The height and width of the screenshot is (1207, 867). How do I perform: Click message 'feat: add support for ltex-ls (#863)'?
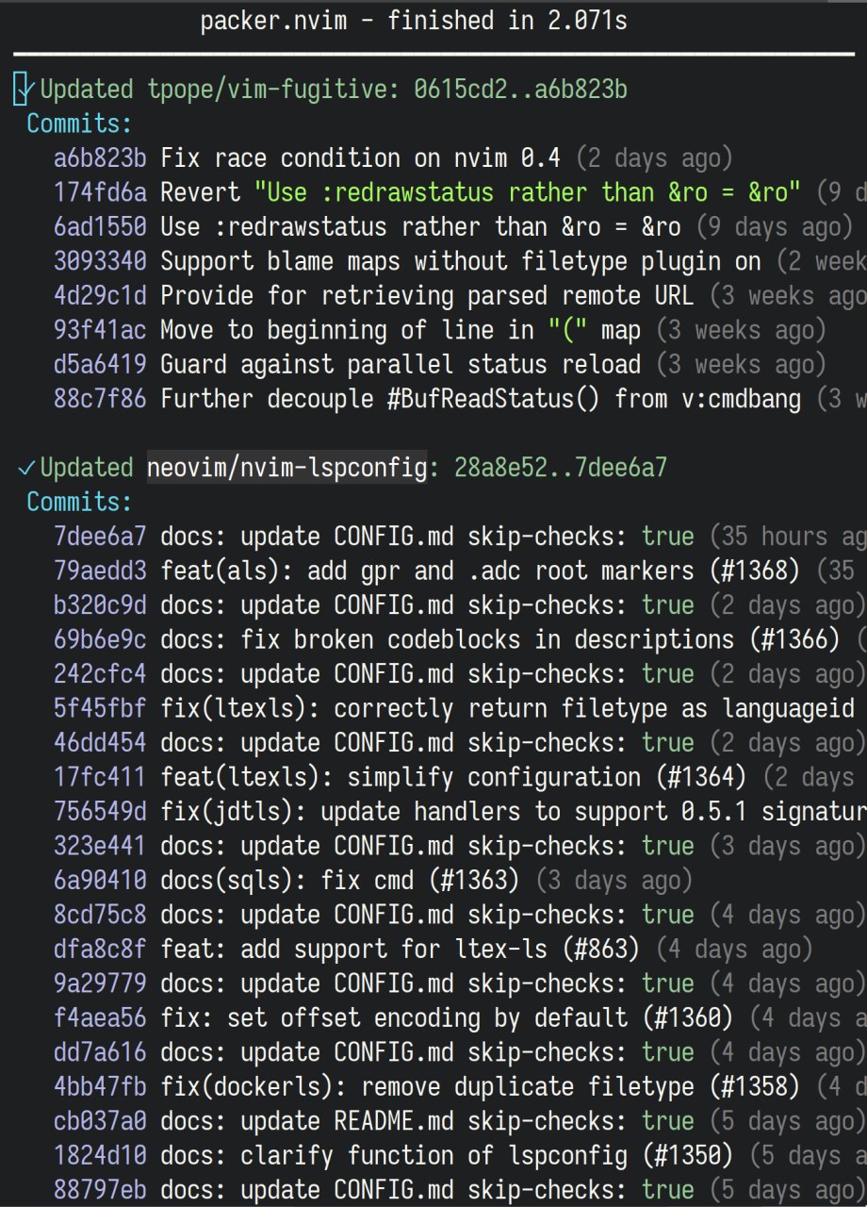pyautogui.click(x=401, y=950)
